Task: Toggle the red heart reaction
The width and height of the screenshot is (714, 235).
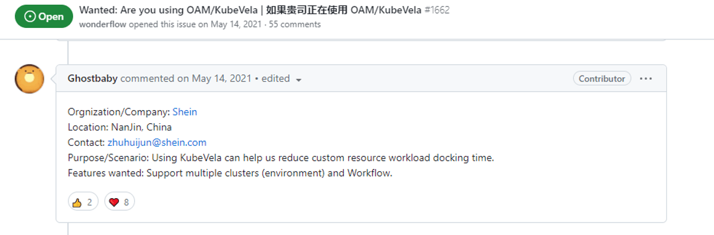Action: pyautogui.click(x=120, y=202)
